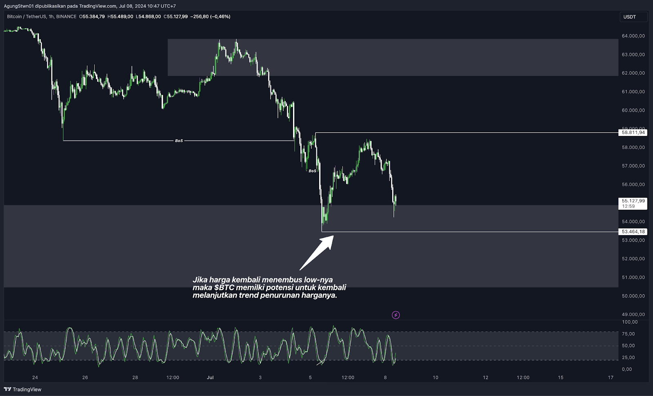Click the 64.000,00 price axis label
Screen dimensions: 653x396
pyautogui.click(x=633, y=36)
